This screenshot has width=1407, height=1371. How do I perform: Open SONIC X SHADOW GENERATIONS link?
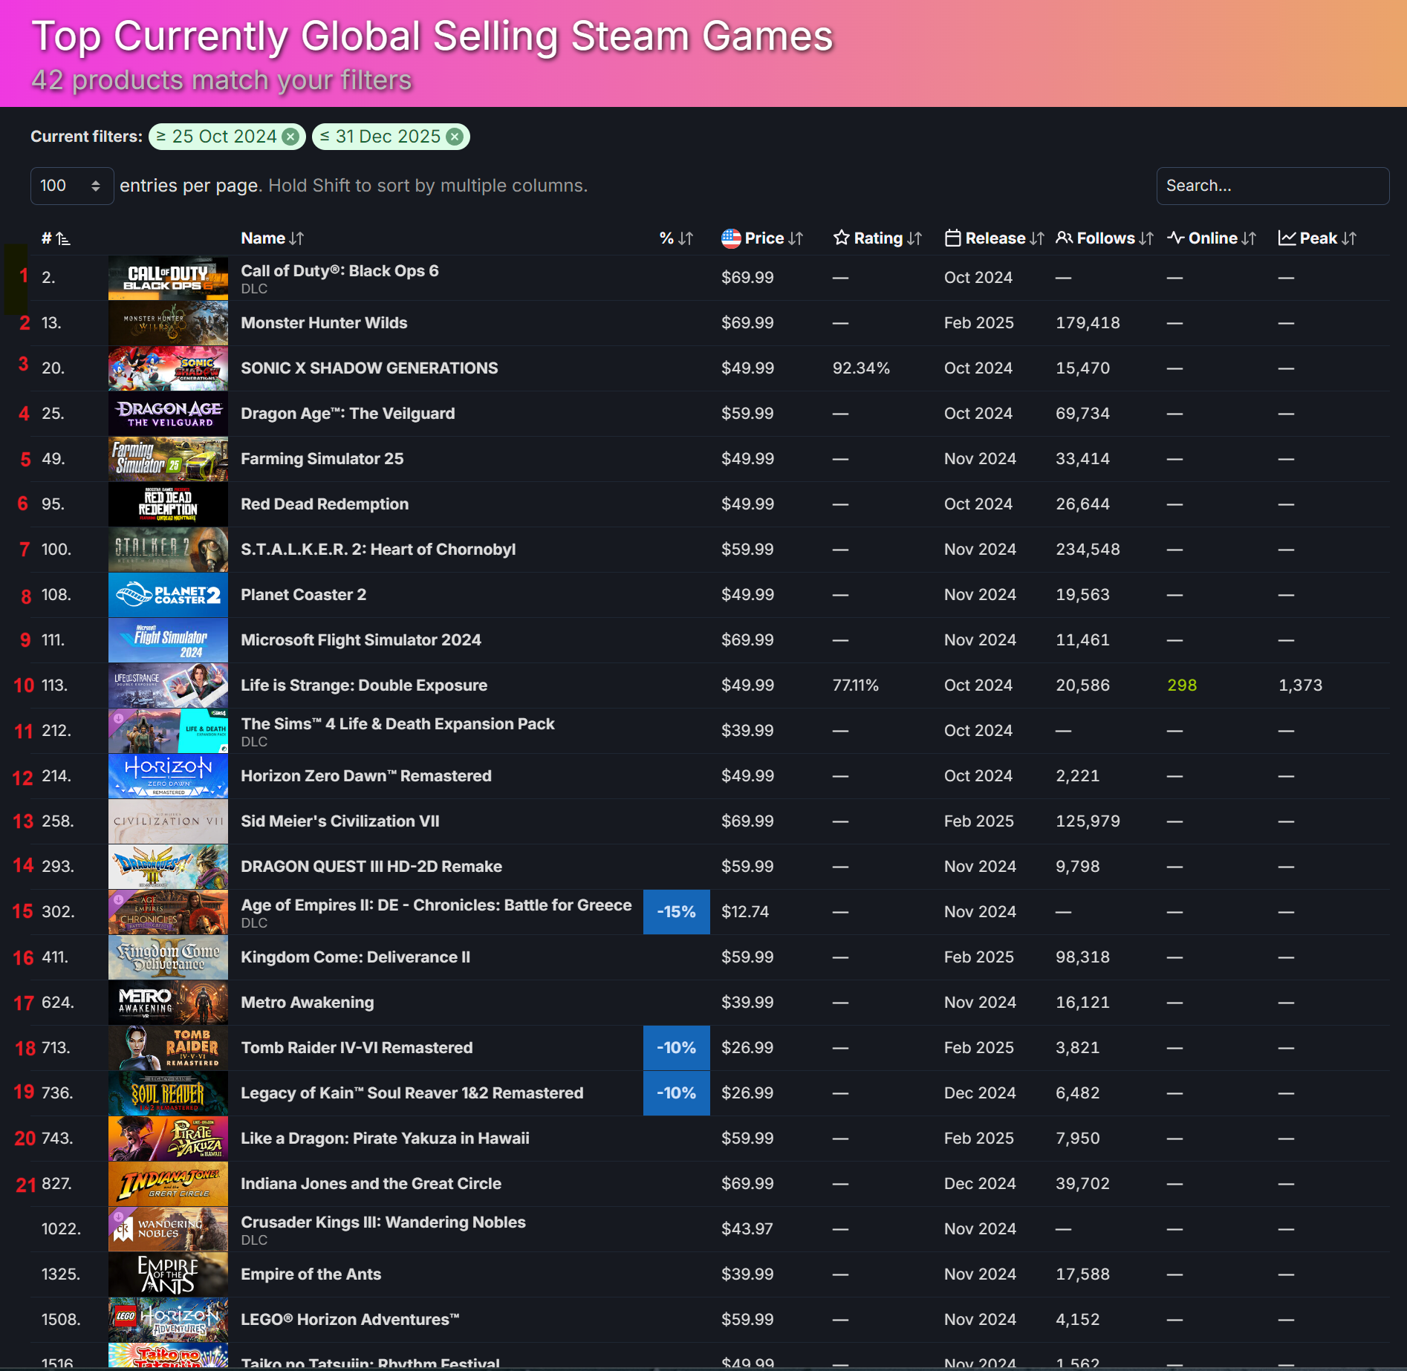369,368
